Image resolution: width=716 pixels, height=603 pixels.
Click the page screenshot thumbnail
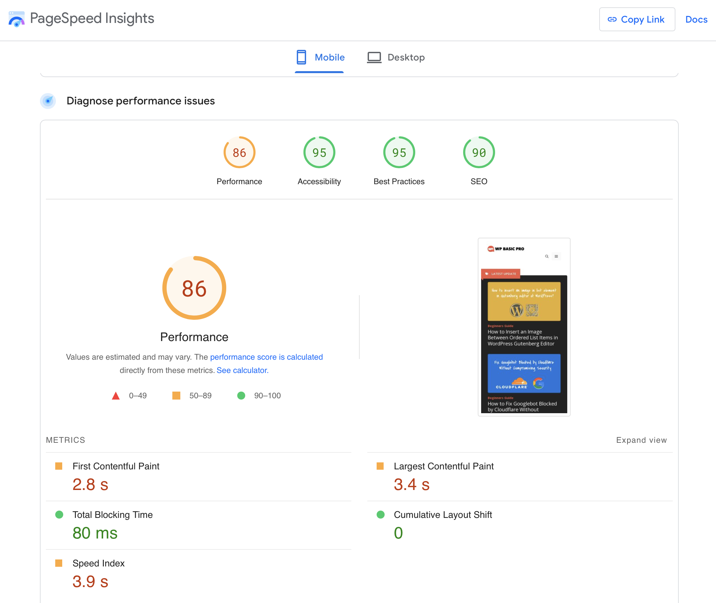tap(524, 327)
